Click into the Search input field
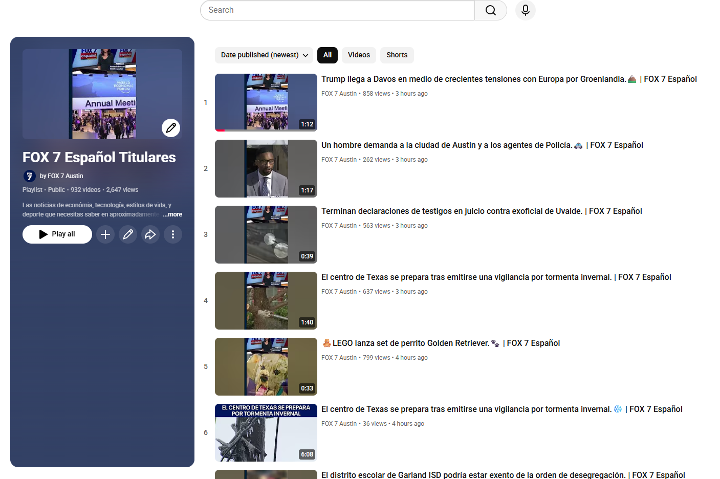This screenshot has height=479, width=720. pyautogui.click(x=338, y=10)
